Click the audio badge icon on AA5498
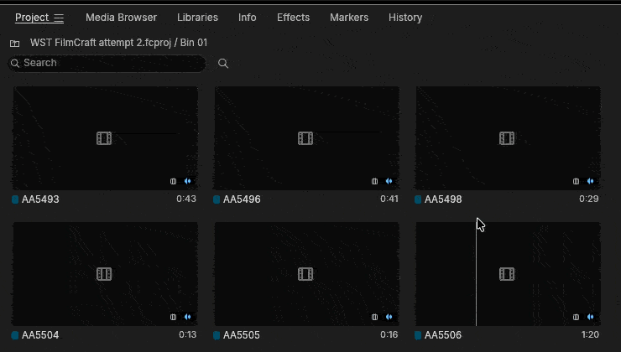621x352 pixels. pyautogui.click(x=591, y=181)
